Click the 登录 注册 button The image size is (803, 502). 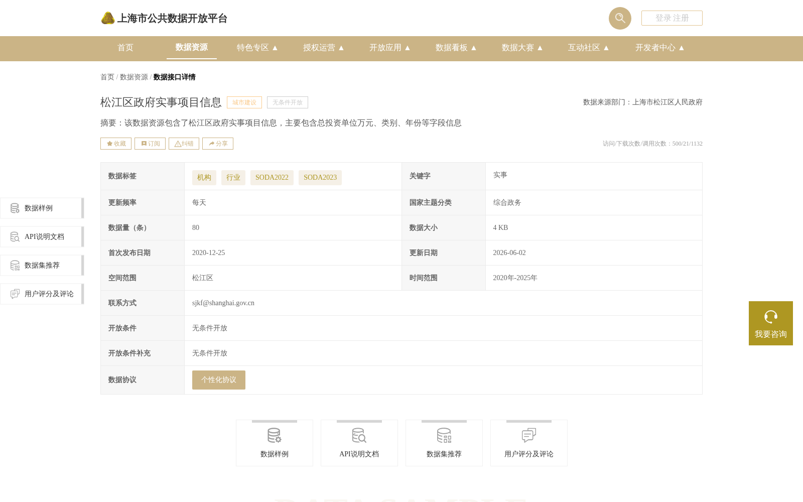[x=672, y=18]
